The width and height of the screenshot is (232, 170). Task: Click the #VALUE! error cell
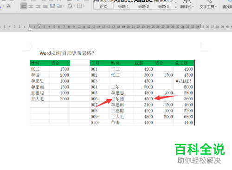(184, 81)
